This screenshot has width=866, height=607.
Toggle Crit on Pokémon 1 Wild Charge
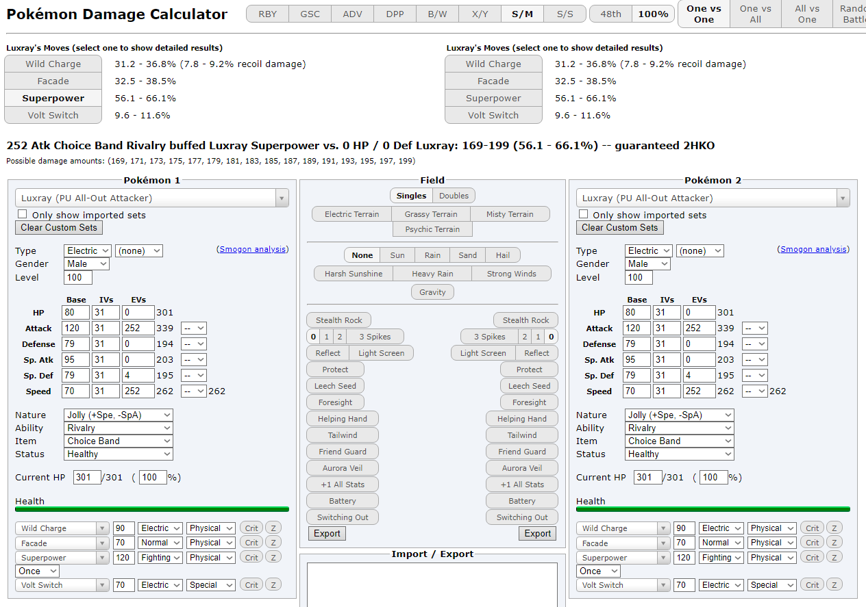(251, 528)
